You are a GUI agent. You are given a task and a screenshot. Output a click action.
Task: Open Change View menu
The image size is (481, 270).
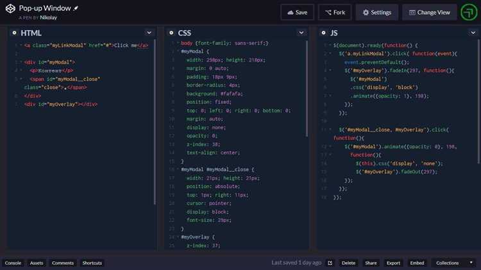point(430,12)
